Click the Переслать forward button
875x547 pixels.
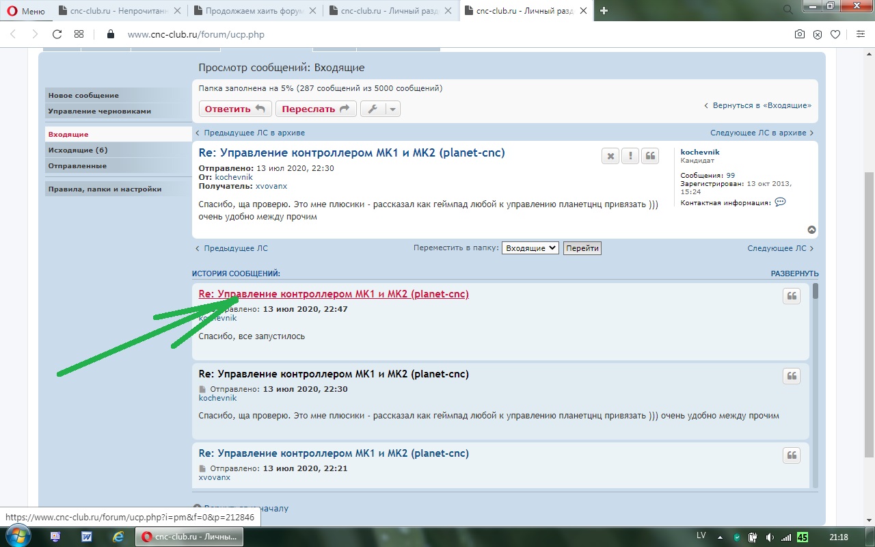click(316, 109)
